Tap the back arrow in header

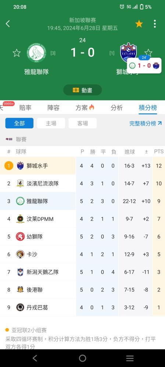coord(8,23)
